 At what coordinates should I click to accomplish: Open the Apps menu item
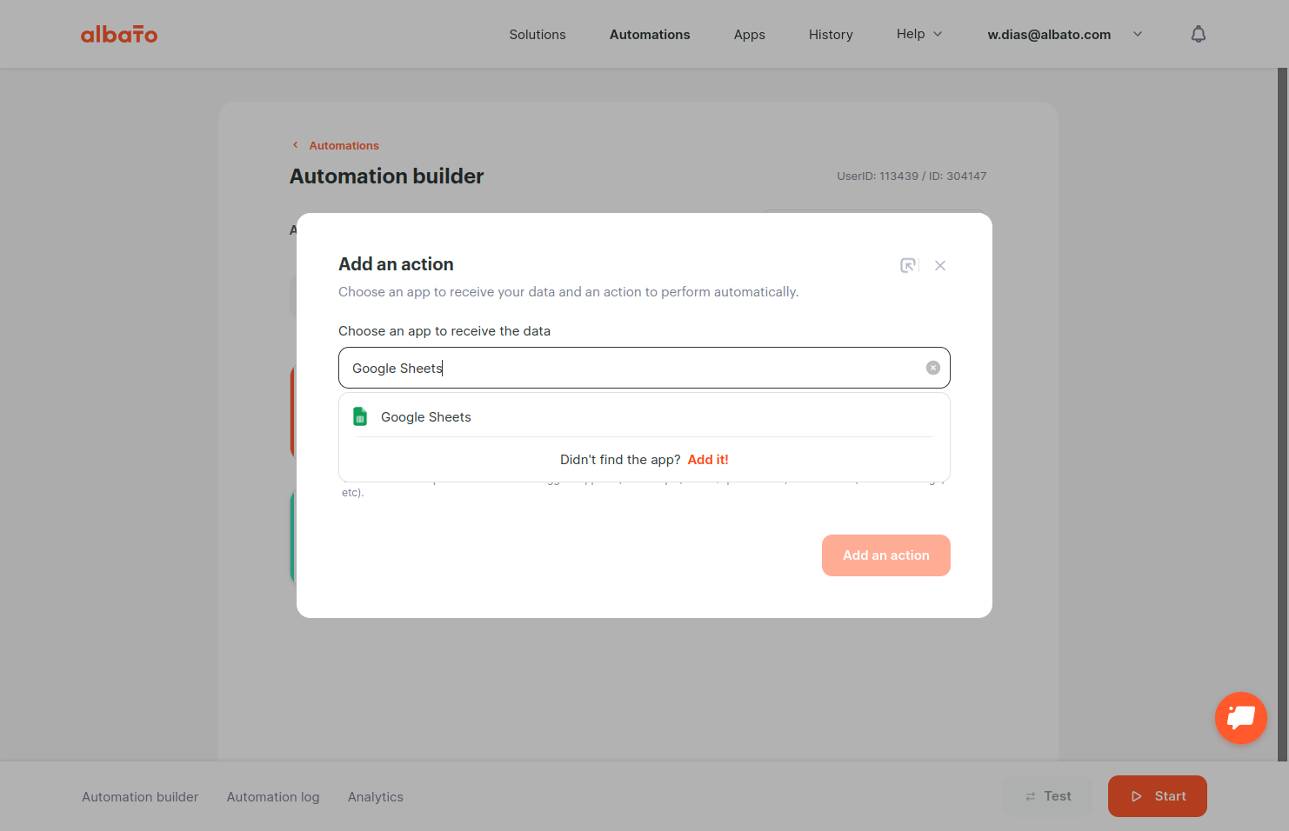click(750, 35)
